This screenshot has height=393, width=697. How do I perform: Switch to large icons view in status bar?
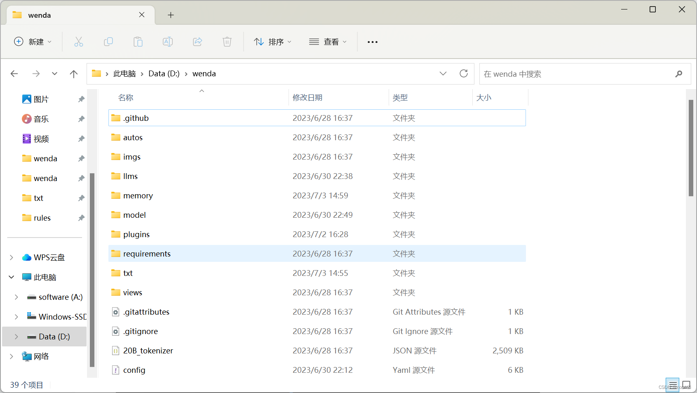coord(686,384)
